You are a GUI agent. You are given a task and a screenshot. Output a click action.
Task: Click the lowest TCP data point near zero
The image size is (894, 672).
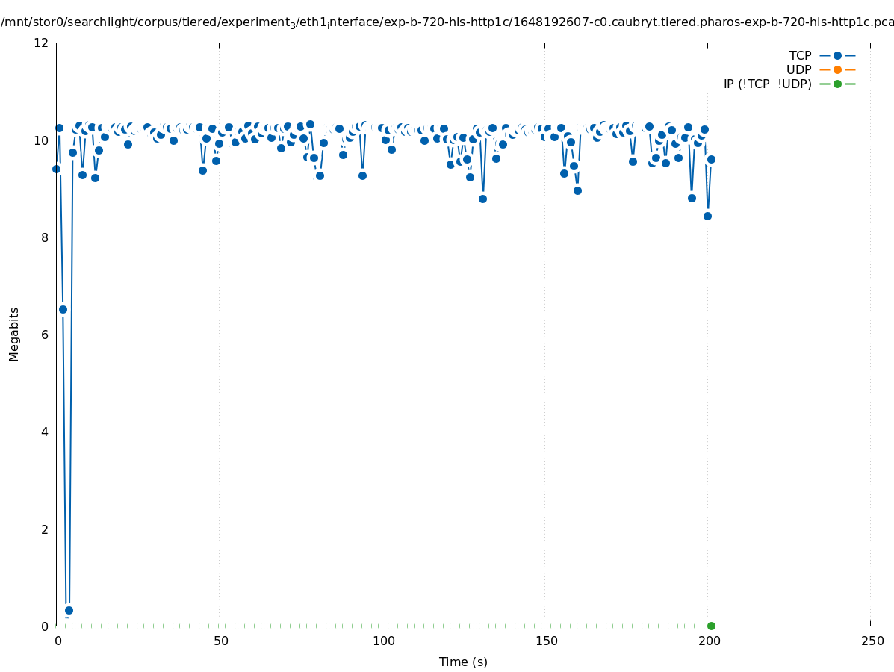click(x=69, y=610)
